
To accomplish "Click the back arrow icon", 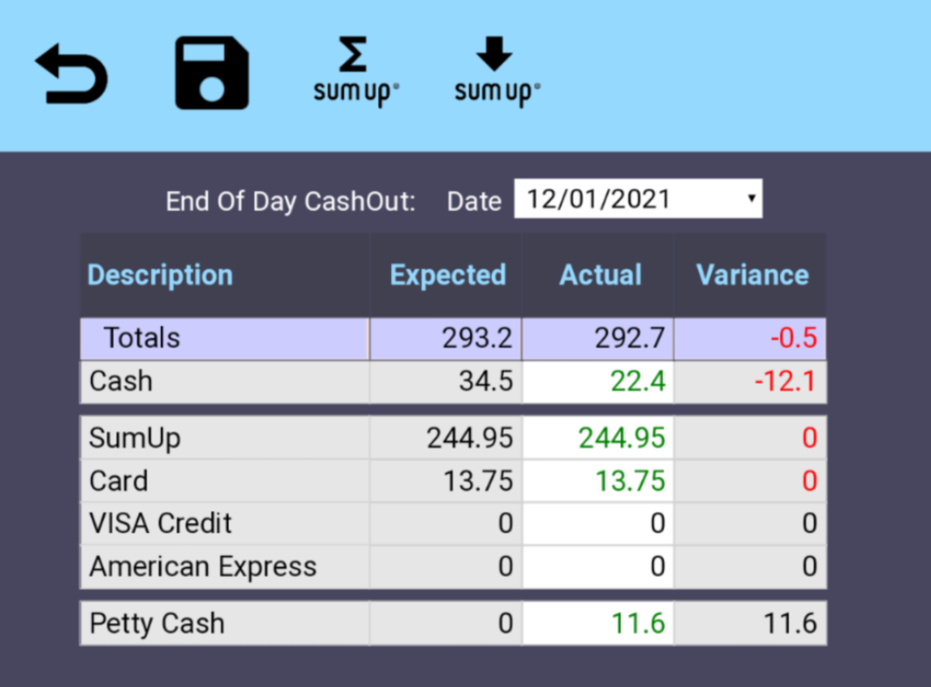I will tap(72, 74).
